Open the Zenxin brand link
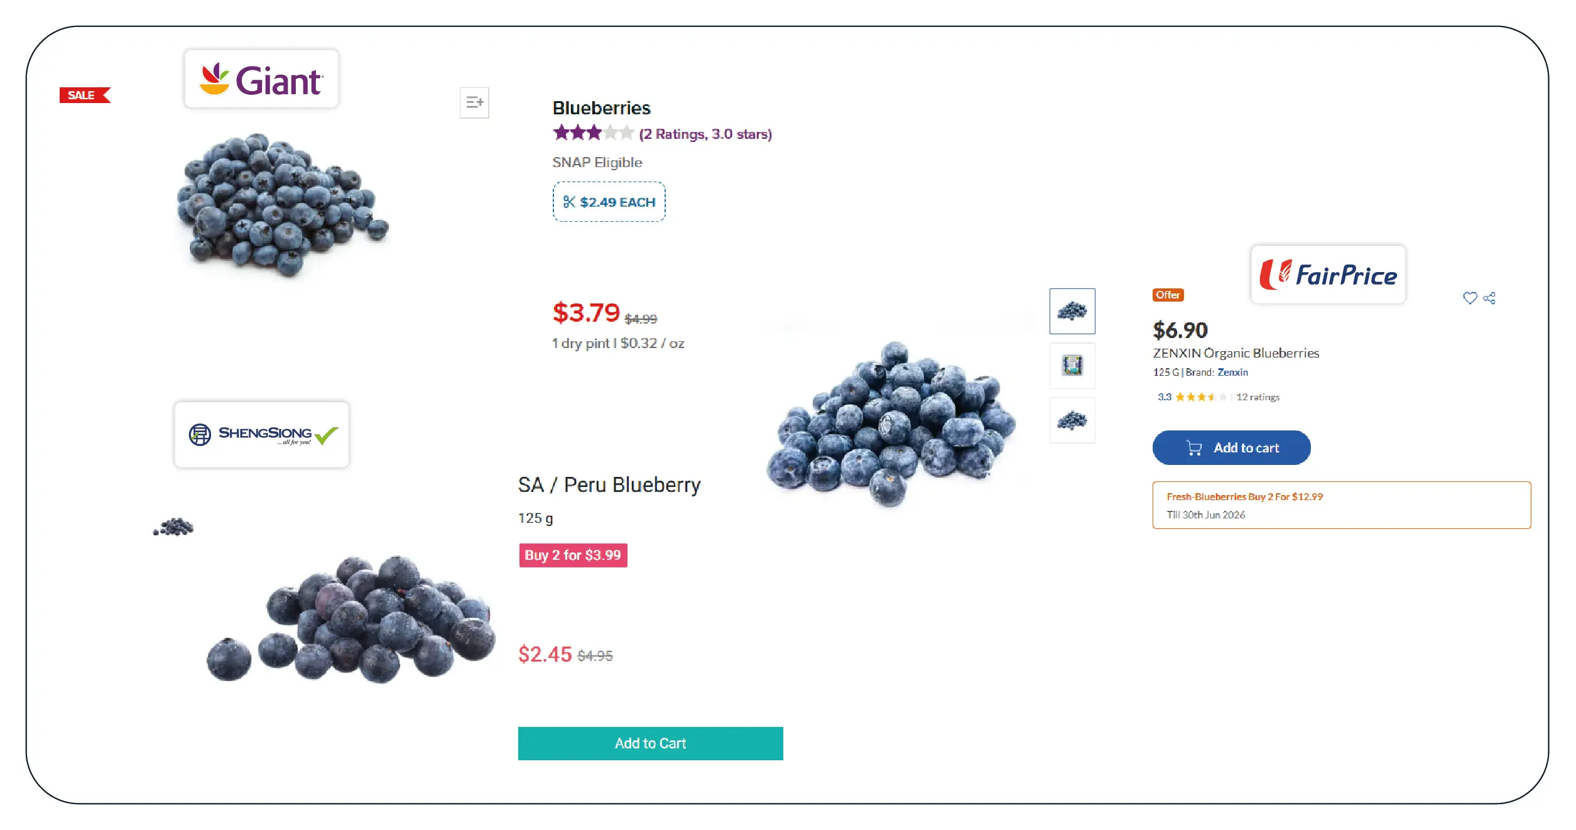Viewport: 1576px width, 830px height. [1232, 372]
